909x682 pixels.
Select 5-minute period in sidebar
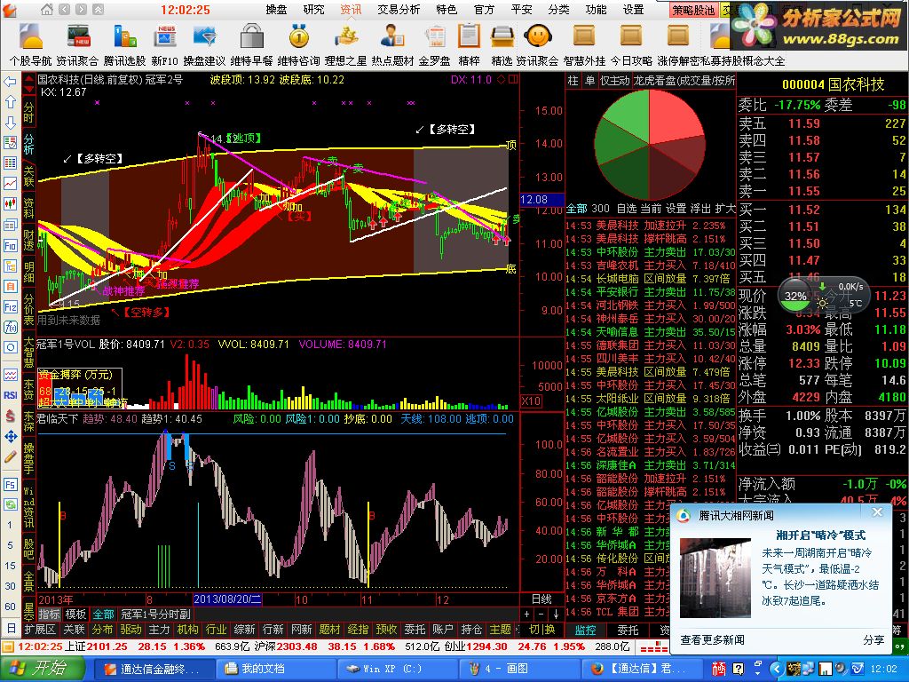click(10, 545)
